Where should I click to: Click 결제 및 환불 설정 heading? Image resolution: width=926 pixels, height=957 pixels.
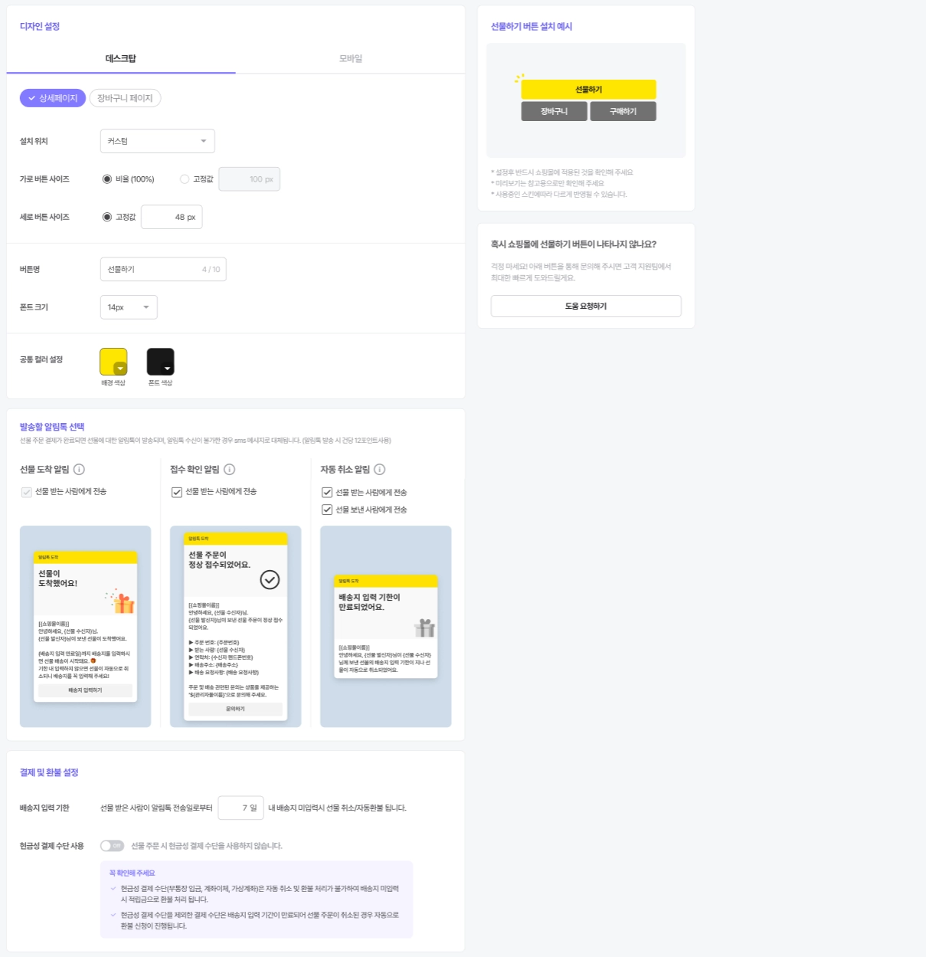click(x=49, y=772)
